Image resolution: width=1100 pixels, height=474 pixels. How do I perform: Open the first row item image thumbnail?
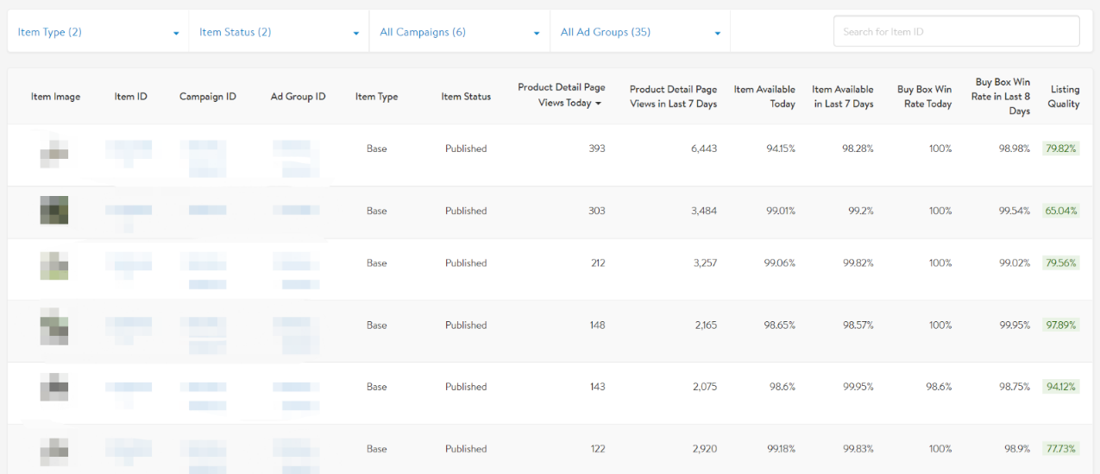pos(54,149)
